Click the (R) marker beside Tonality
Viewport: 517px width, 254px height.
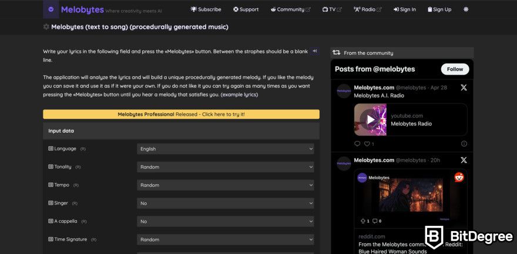click(x=78, y=167)
